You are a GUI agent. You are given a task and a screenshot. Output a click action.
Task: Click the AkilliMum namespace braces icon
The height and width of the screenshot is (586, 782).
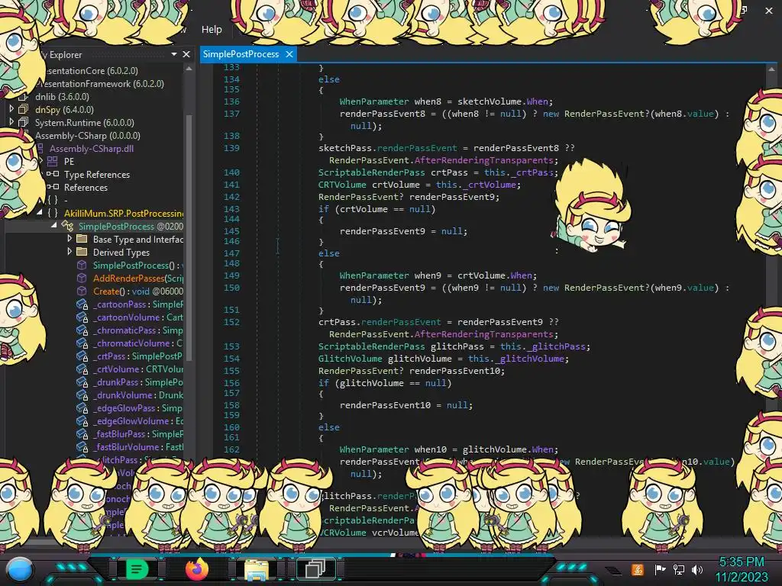pyautogui.click(x=53, y=213)
